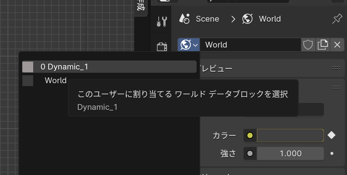Expand the プレビュー panel header
347x175 pixels.
coord(252,68)
